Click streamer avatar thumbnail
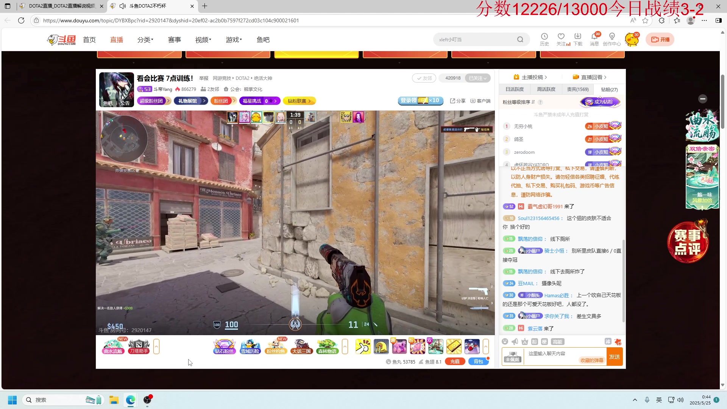This screenshot has height=409, width=727. point(117,89)
